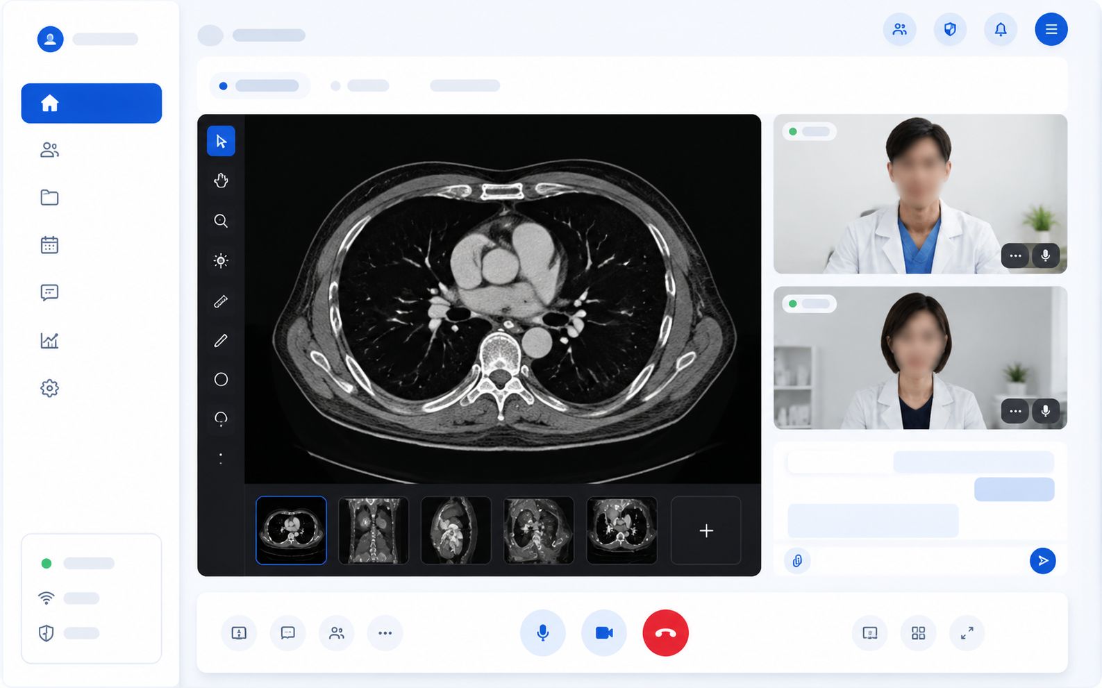The height and width of the screenshot is (688, 1102).
Task: Open the analytics chart in sidebar
Action: pos(49,340)
